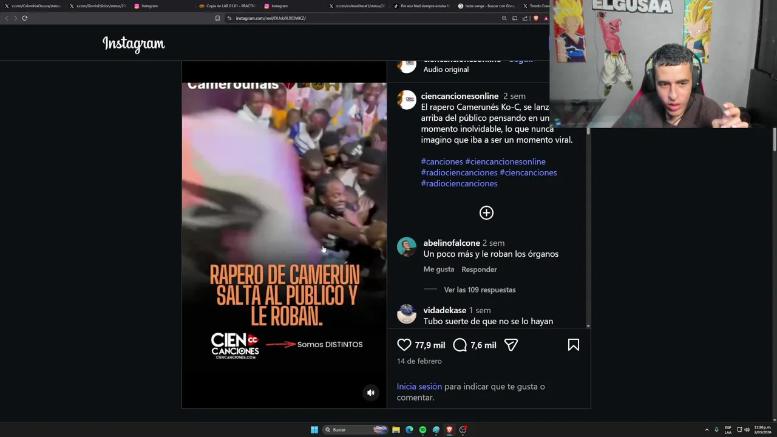
Task: Switch to the x.com/culturaliteral1 tab
Action: tap(357, 6)
